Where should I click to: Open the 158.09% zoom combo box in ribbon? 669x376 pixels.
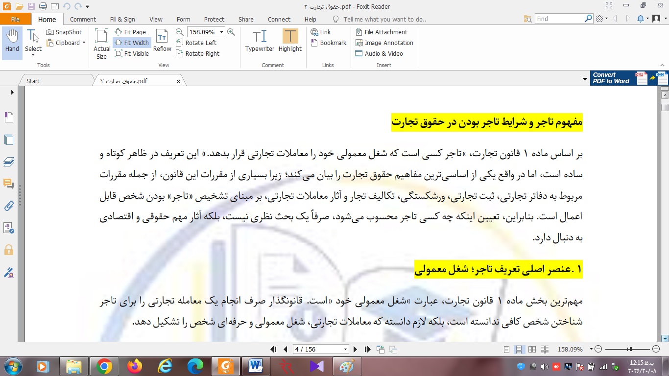(x=206, y=32)
